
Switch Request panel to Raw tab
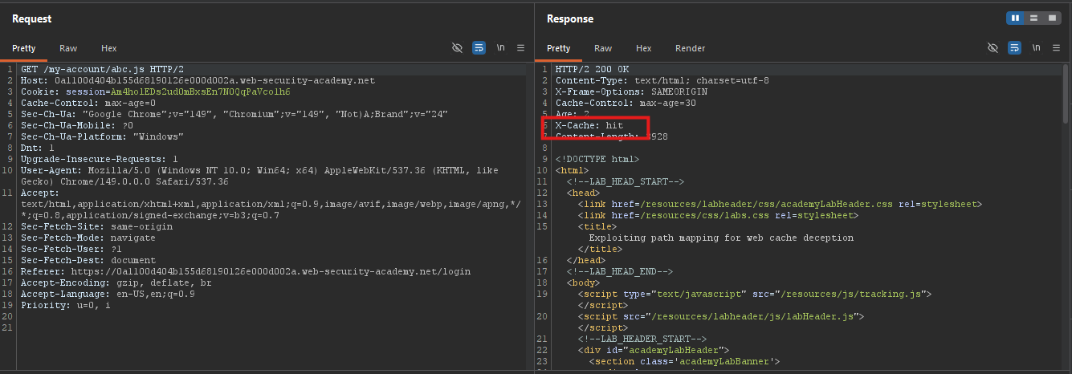coord(68,48)
